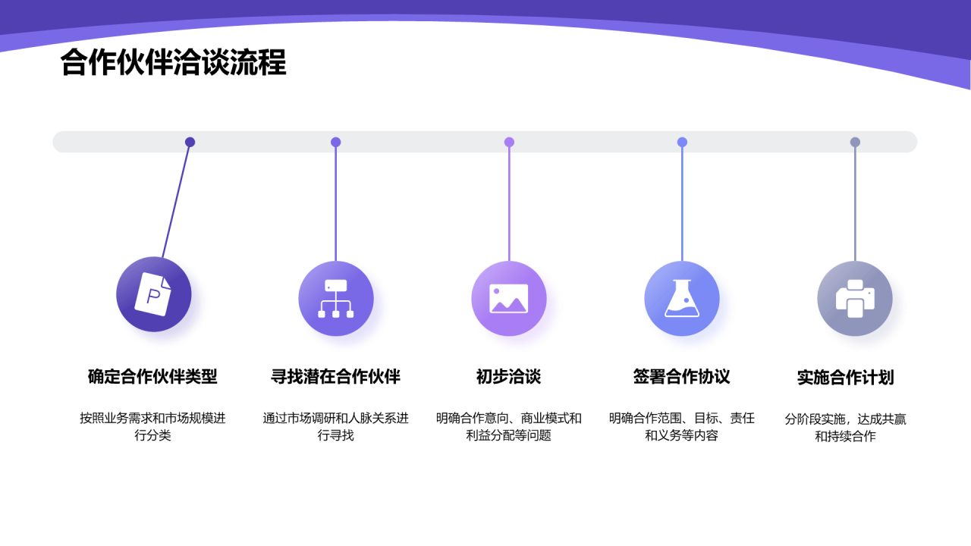Click the picture icon above 初步洽谈
Viewport: 971px width, 546px height.
(x=509, y=298)
